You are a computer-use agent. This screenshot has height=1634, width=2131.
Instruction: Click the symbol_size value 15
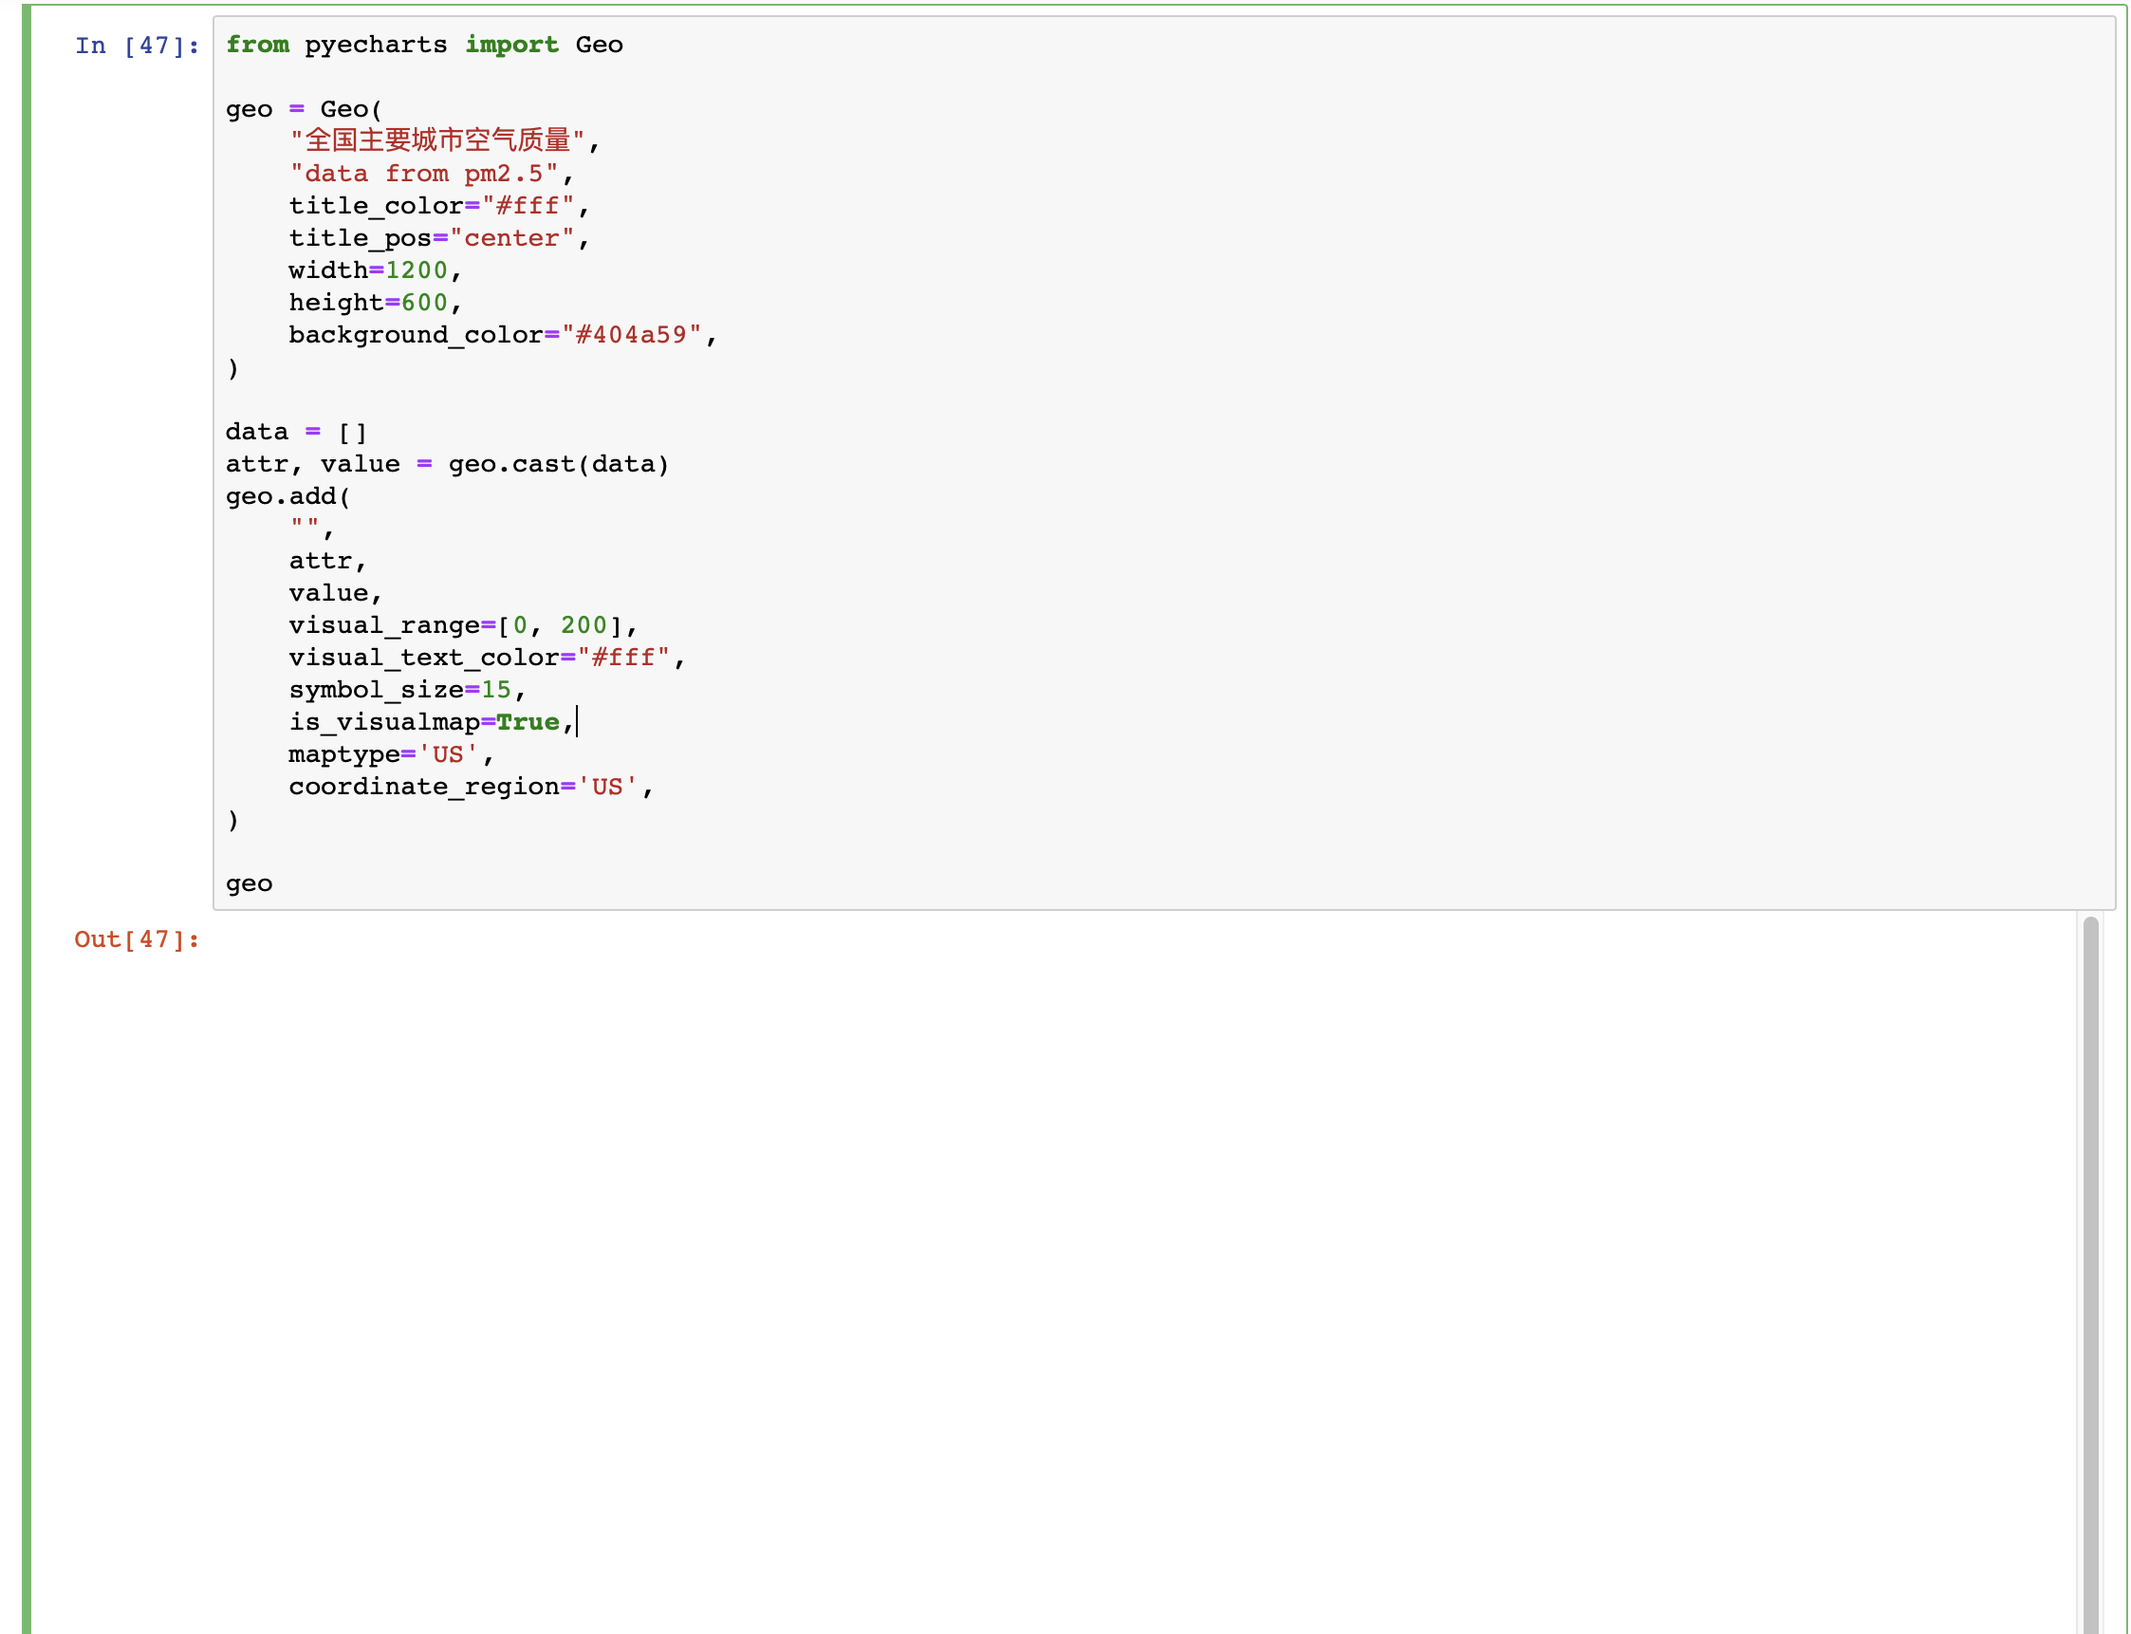[498, 689]
